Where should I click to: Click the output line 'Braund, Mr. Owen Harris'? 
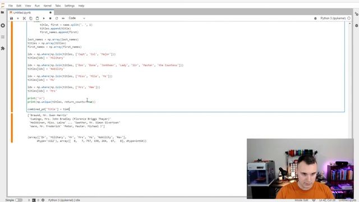(x=48, y=116)
